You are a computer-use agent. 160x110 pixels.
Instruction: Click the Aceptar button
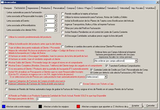click(135, 106)
